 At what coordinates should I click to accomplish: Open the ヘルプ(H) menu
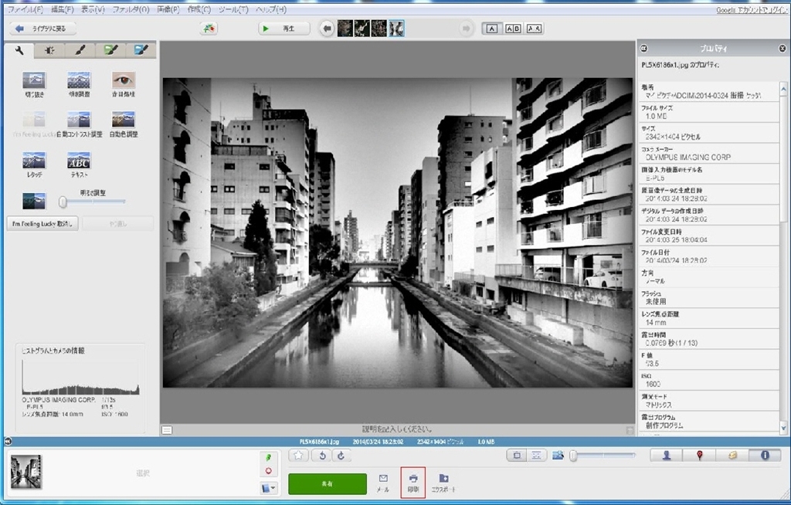coord(271,9)
